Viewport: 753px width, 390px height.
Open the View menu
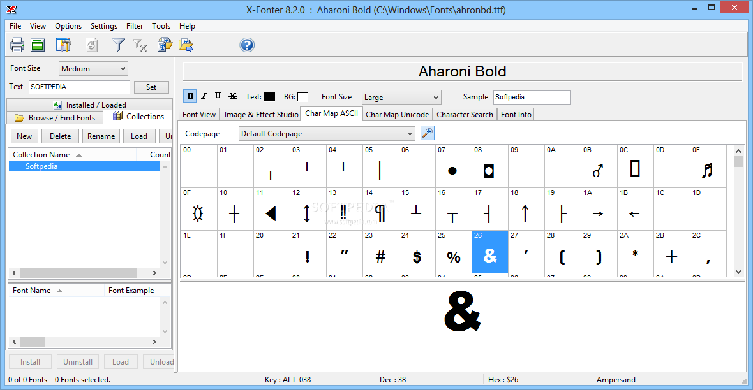click(38, 26)
